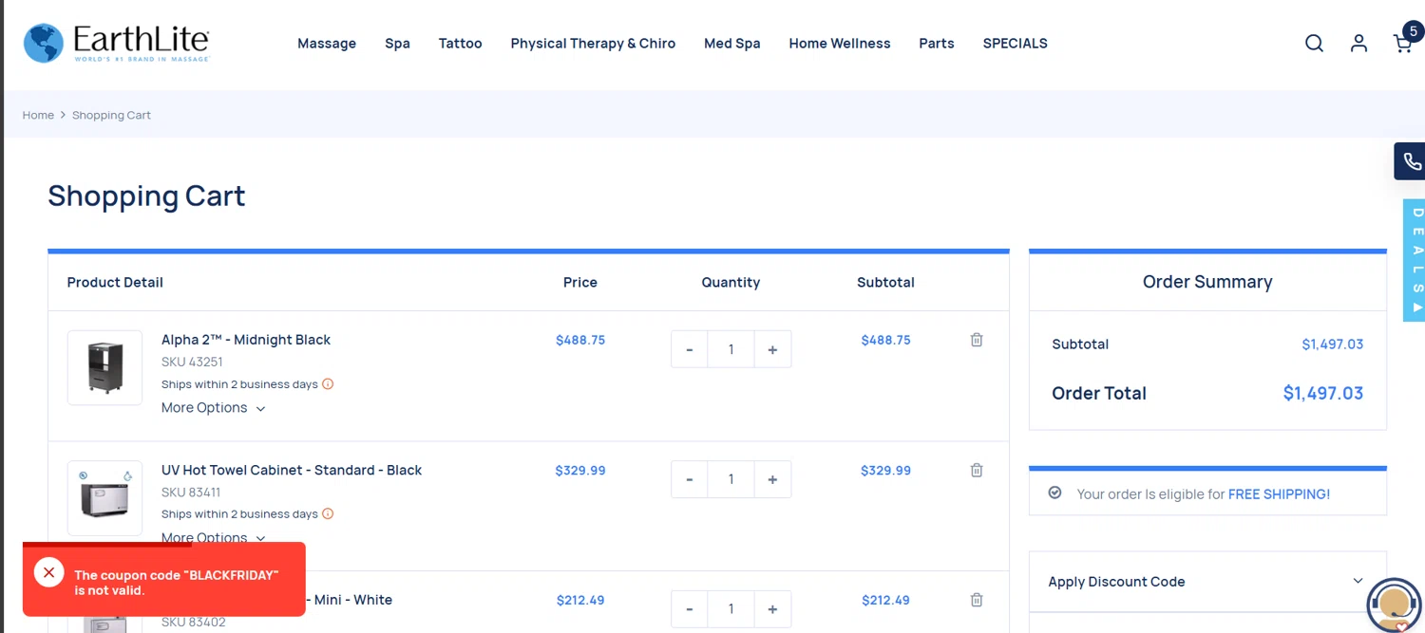Open the DEALS side tab
The height and width of the screenshot is (633, 1425).
[x=1415, y=260]
